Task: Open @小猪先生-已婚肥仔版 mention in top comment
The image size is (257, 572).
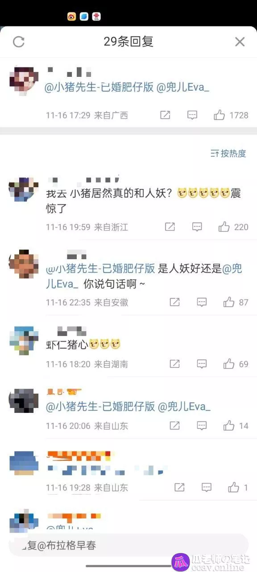Action: click(x=99, y=88)
